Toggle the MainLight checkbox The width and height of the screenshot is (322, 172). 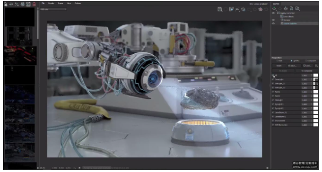point(273,100)
